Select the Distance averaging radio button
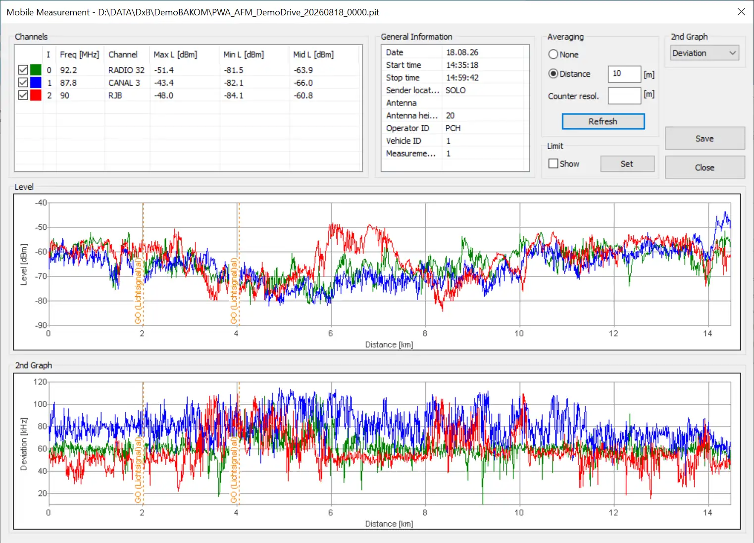The image size is (754, 543). [553, 74]
